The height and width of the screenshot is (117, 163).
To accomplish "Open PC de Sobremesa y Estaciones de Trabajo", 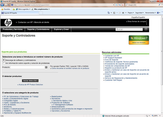I will coord(21,97).
